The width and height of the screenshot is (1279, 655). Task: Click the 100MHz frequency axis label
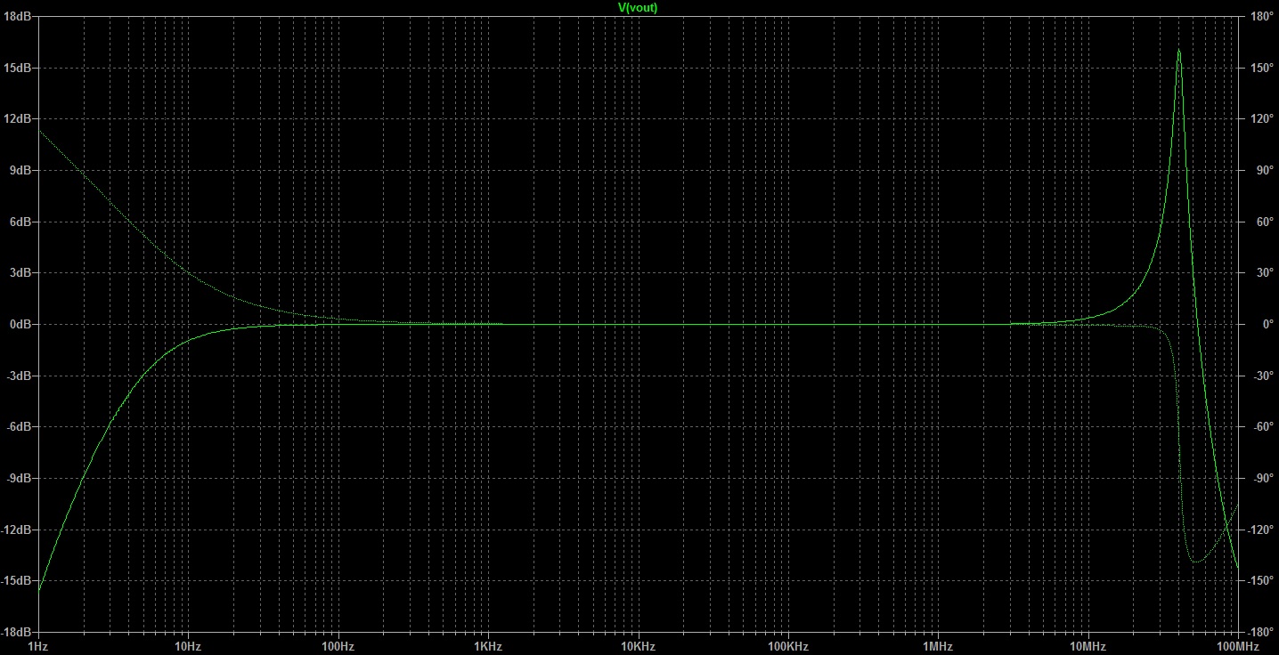pos(1236,645)
